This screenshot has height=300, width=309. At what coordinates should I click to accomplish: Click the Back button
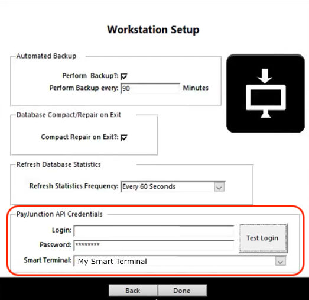click(x=133, y=291)
